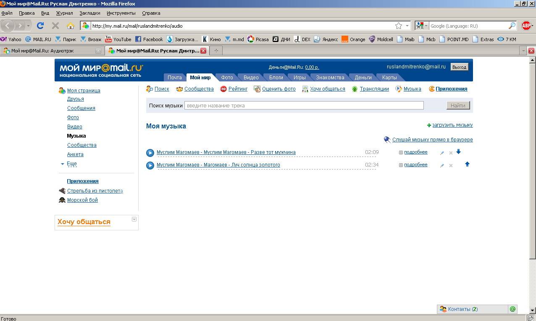Open the MAIL.RU bookmark

38,39
